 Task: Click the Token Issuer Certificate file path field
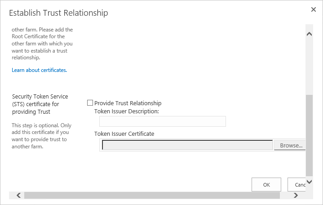click(x=187, y=145)
